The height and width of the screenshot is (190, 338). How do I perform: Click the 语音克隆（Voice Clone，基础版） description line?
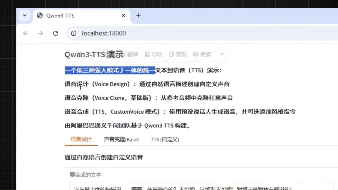coord(149,98)
